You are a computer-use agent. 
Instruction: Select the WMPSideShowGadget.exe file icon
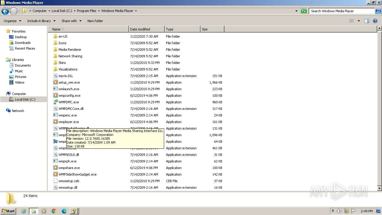point(56,174)
